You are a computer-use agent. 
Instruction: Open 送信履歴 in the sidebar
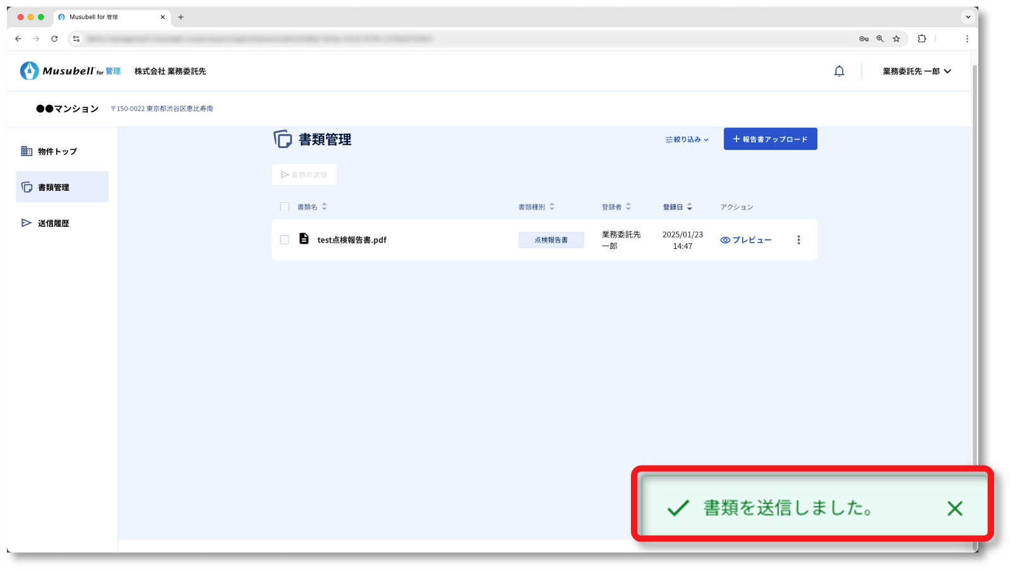(53, 224)
